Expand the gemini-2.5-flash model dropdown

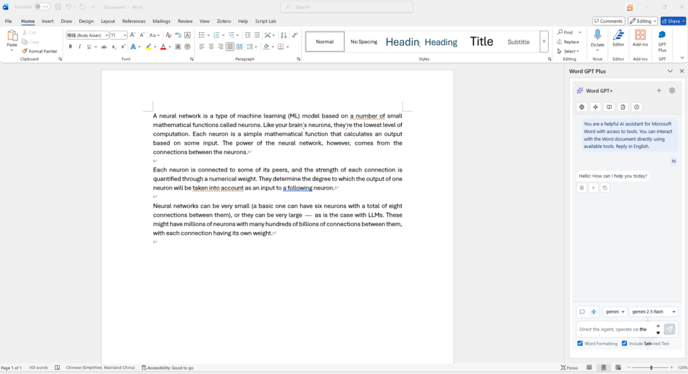pos(653,311)
